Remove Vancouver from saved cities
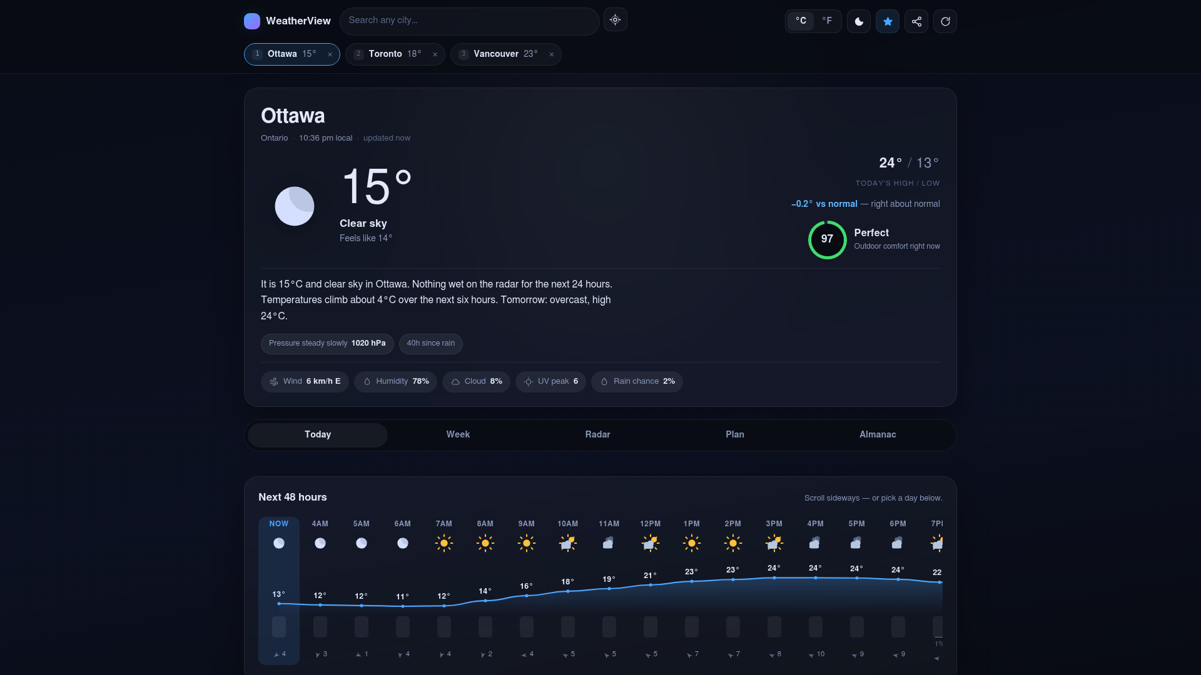This screenshot has width=1201, height=675. pyautogui.click(x=552, y=54)
